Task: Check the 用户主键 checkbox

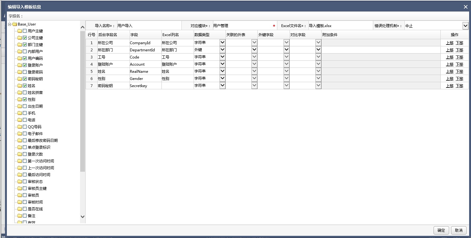Action: click(25, 31)
